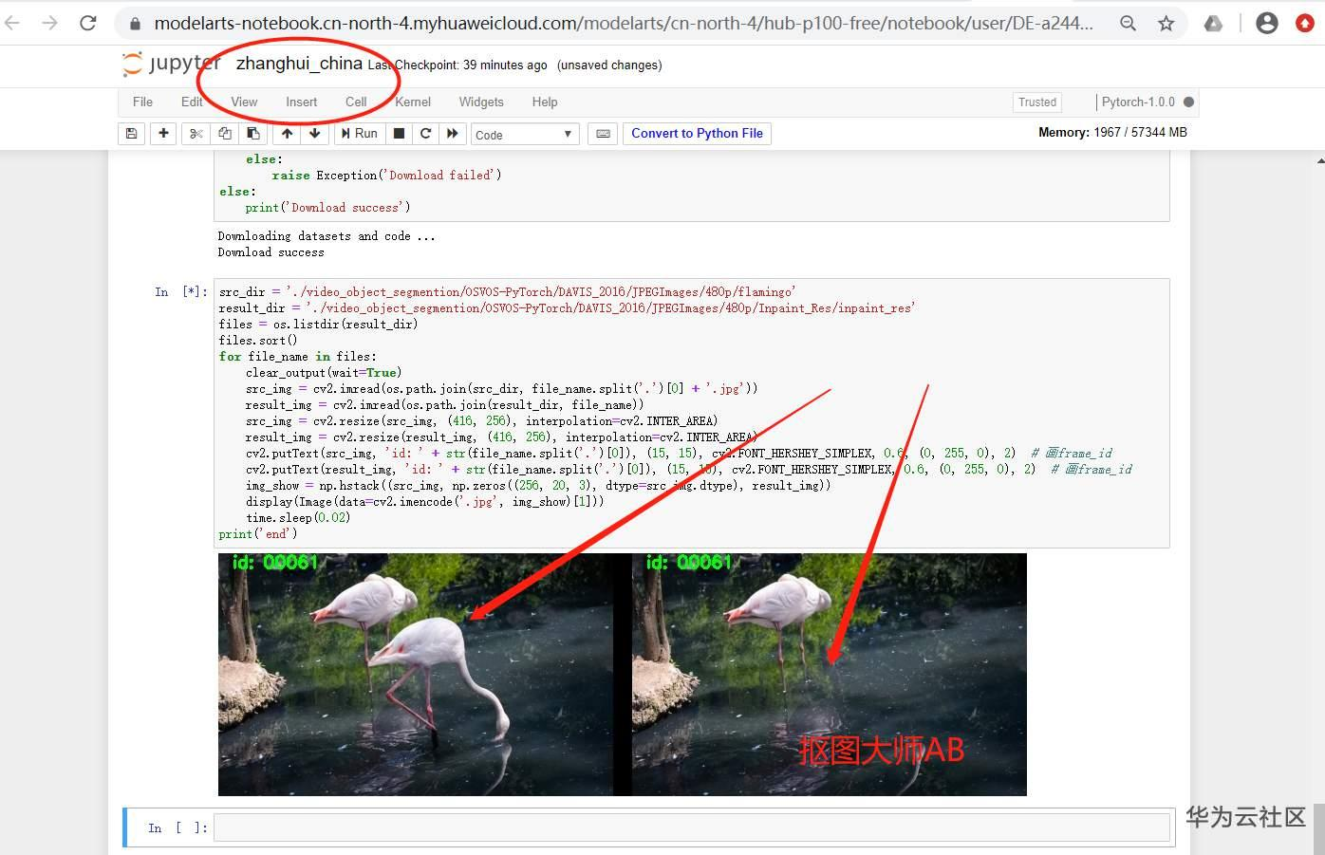This screenshot has height=855, width=1325.
Task: Click the print('end') code line
Action: [257, 534]
